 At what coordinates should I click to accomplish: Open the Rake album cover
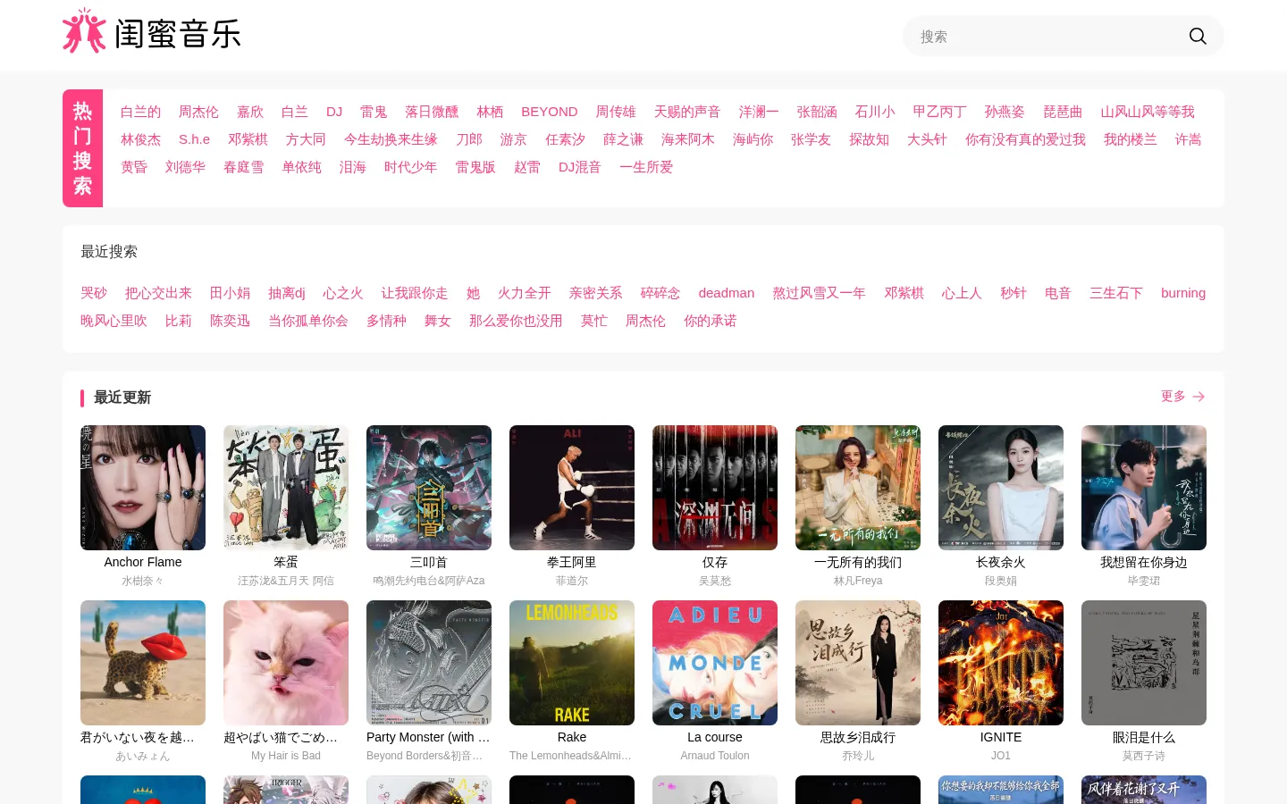tap(572, 663)
